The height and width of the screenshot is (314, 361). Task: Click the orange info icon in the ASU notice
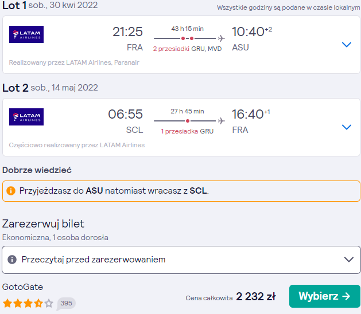(x=11, y=191)
